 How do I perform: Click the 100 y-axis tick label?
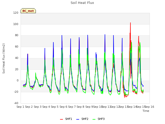coord(16,24)
